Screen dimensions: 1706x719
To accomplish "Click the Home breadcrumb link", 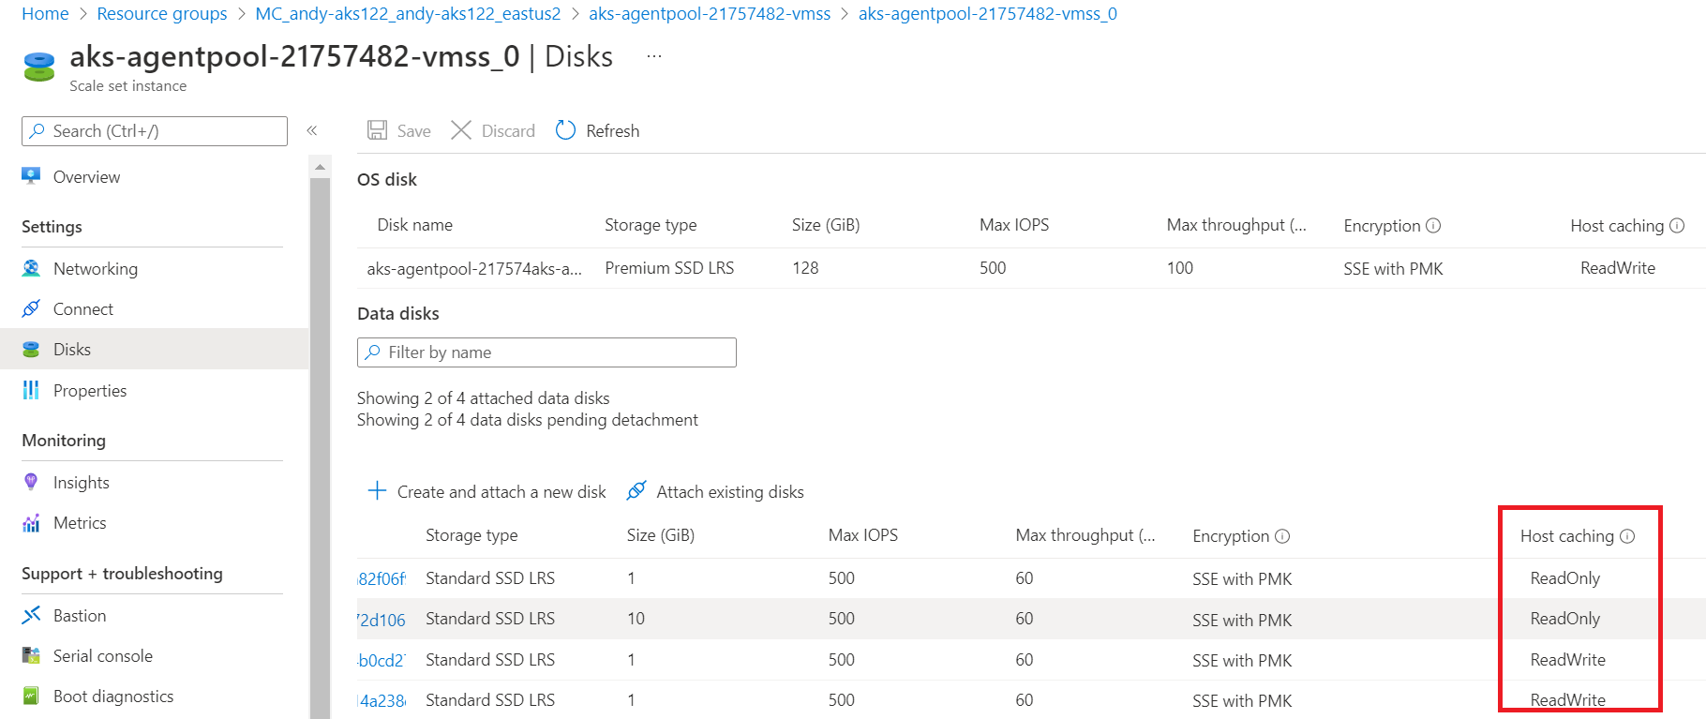I will (x=45, y=14).
